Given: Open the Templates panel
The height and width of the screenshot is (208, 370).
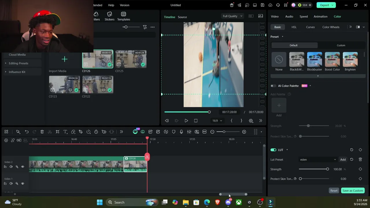Looking at the screenshot, I should pos(123,16).
